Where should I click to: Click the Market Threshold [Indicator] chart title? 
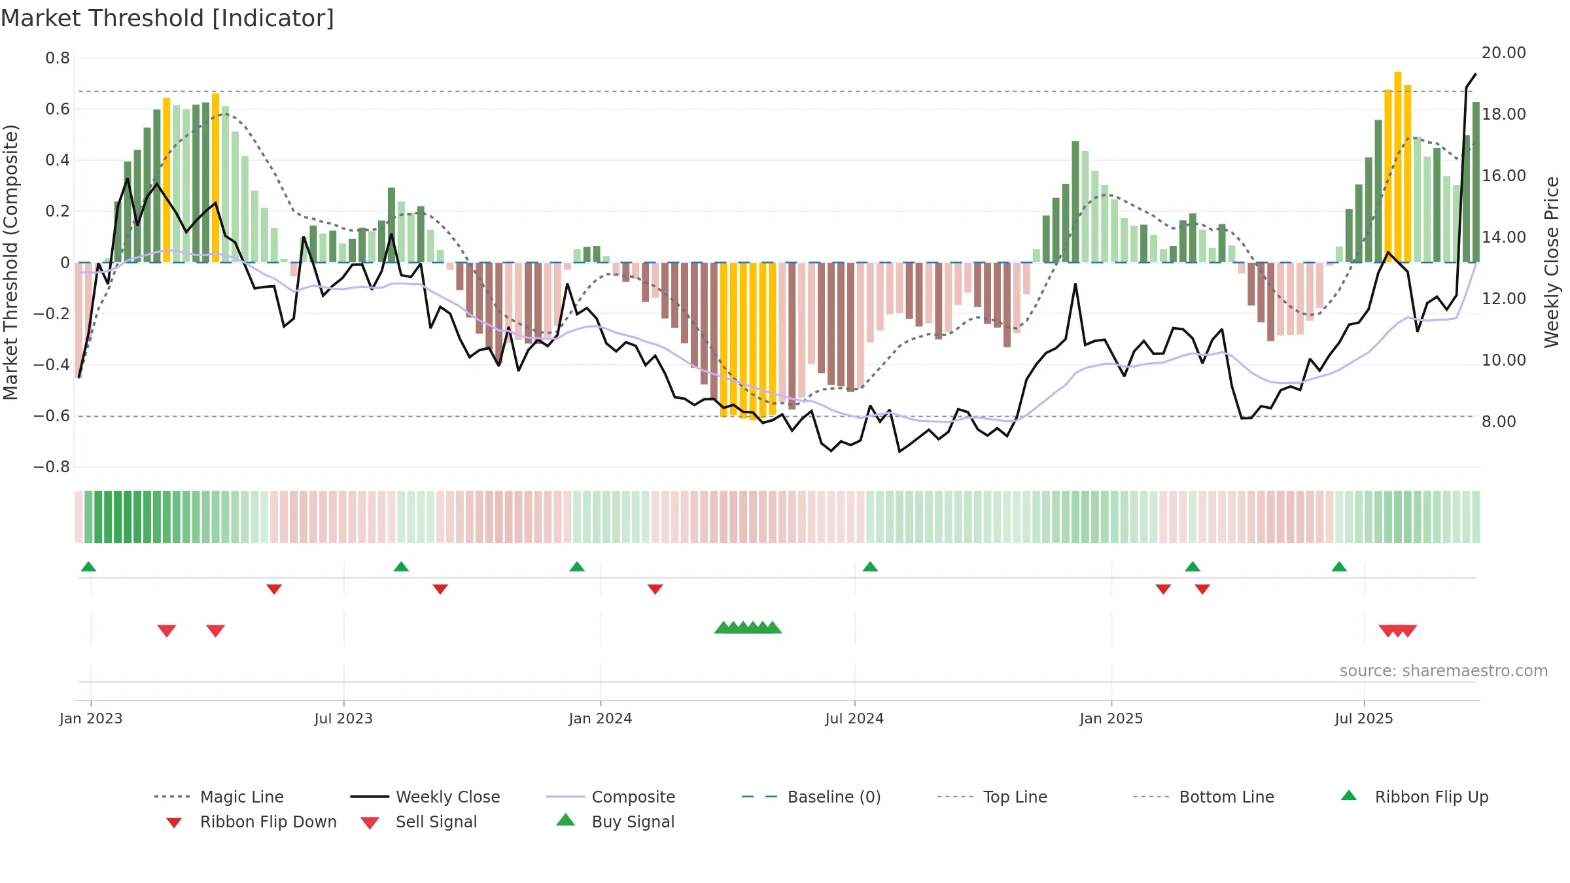pyautogui.click(x=167, y=18)
